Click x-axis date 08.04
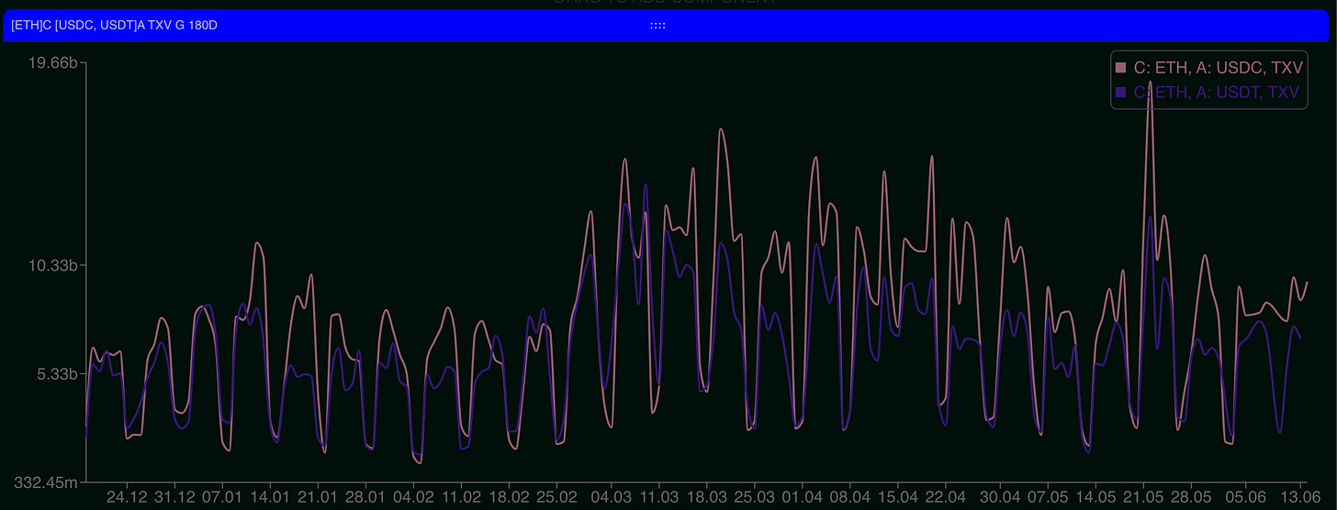 point(849,497)
